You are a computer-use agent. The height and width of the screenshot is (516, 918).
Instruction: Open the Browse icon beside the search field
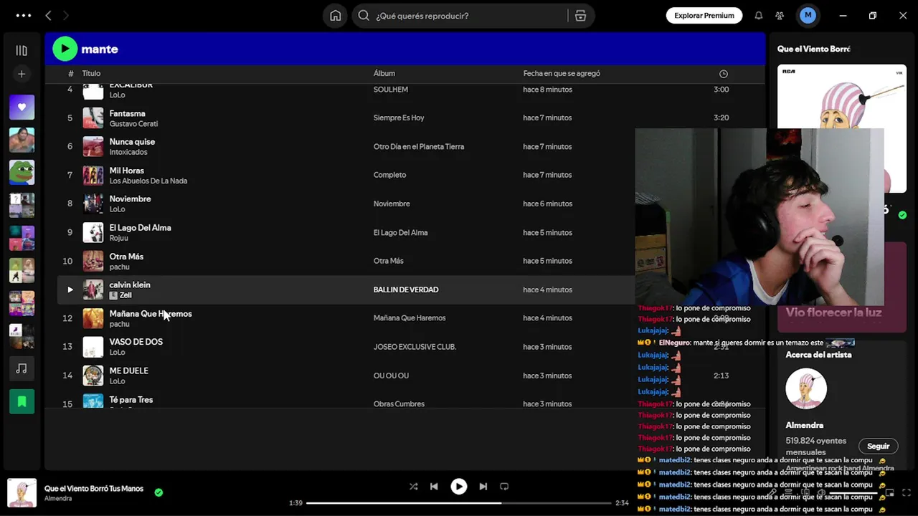(x=580, y=16)
